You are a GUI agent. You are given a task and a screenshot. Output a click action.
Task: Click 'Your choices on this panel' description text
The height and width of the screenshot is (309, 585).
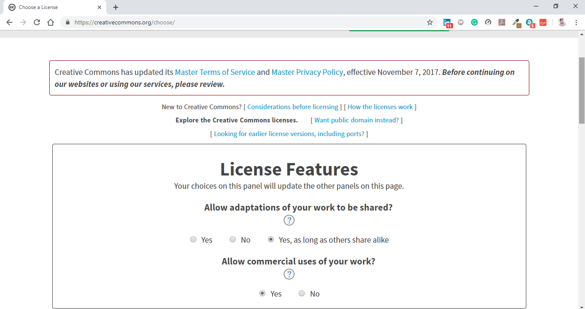coord(289,186)
